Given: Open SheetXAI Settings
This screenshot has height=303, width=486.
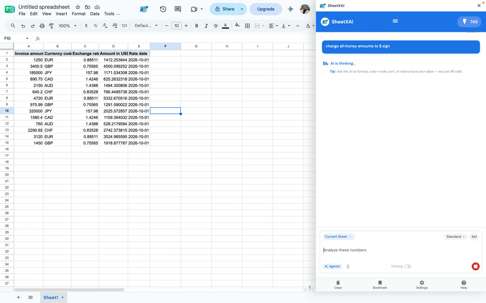Looking at the screenshot, I should [x=422, y=285].
